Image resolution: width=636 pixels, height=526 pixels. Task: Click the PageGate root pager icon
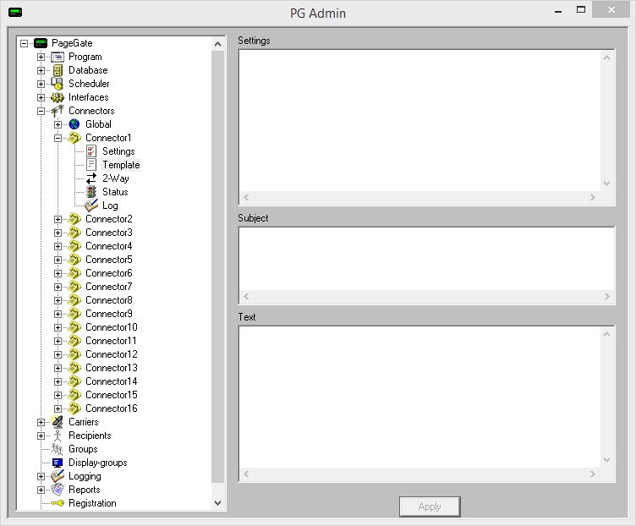pos(41,43)
